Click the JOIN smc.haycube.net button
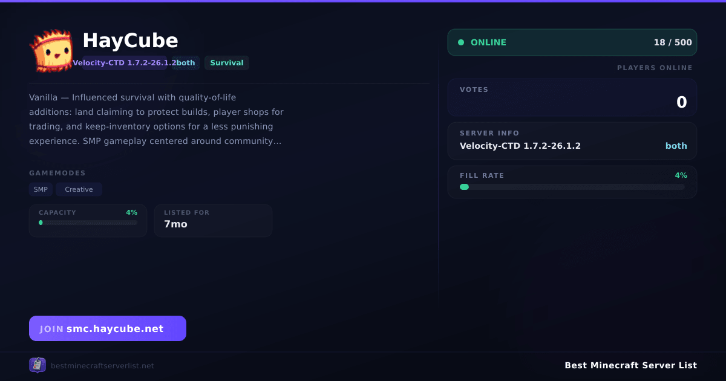 click(x=108, y=328)
